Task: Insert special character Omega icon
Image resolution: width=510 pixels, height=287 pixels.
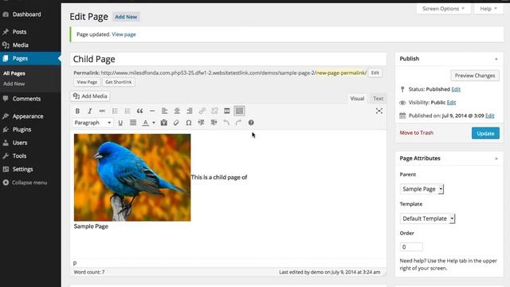Action: [x=188, y=123]
